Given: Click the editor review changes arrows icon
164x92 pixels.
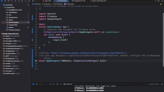Looking at the screenshot, I should click(x=155, y=1).
